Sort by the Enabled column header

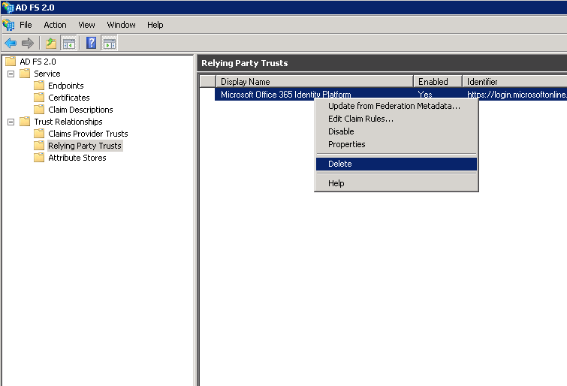tap(438, 82)
